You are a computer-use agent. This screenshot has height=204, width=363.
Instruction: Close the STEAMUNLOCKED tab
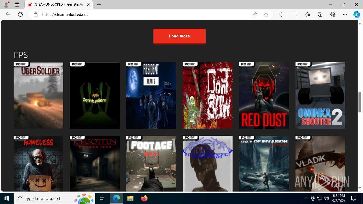click(88, 5)
